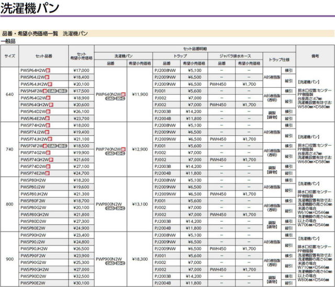This screenshot has width=335, height=287.
Task: Select set product number PWSP64E2W
Action: point(33,119)
